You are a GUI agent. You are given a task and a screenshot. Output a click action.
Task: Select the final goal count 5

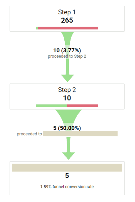tap(67, 176)
